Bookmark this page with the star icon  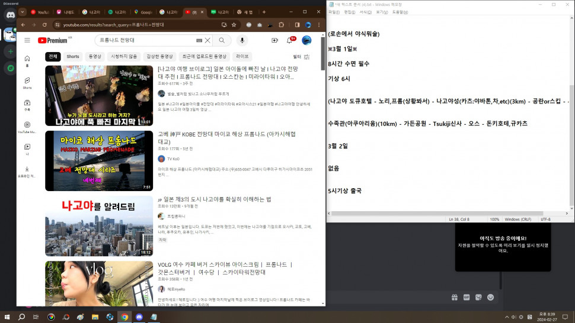tap(234, 25)
